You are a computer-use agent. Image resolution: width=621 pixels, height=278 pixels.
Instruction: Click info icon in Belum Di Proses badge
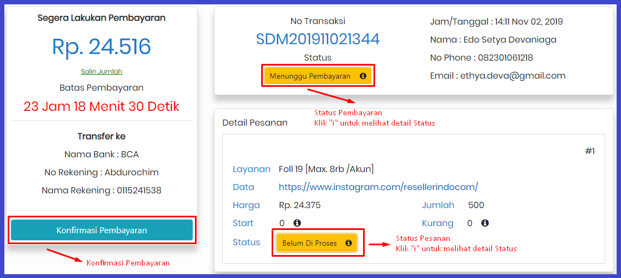pyautogui.click(x=348, y=243)
